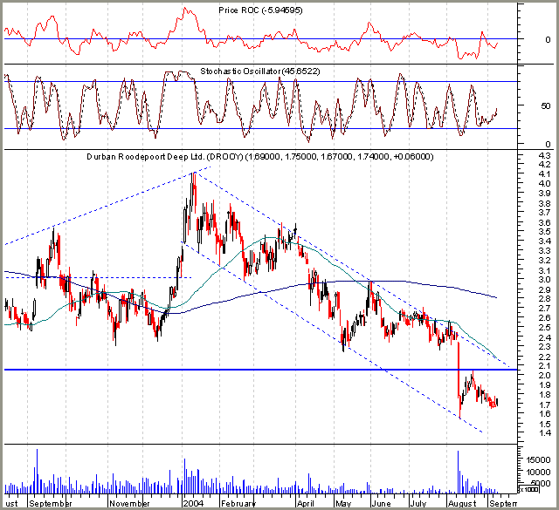Select the zero level on ROC scale

548,40
